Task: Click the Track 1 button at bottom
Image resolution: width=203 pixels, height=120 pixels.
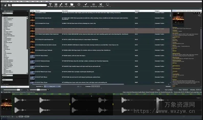Action: click(x=21, y=116)
